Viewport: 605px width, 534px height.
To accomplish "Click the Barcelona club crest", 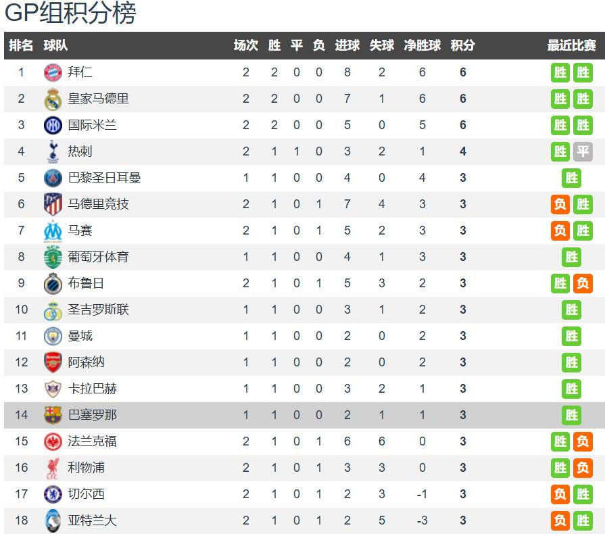I will tap(53, 415).
